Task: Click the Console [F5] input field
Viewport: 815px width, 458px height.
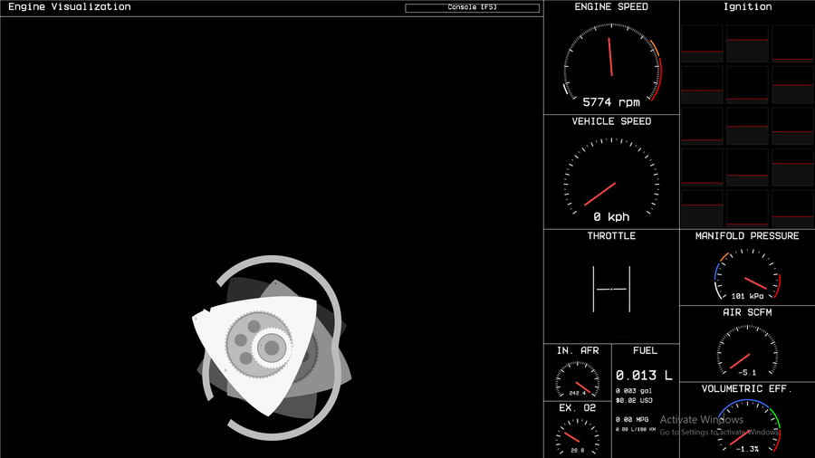Action: click(x=472, y=8)
